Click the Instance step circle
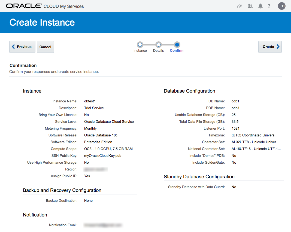Screen dimensions: 291x232 (x=140, y=45)
